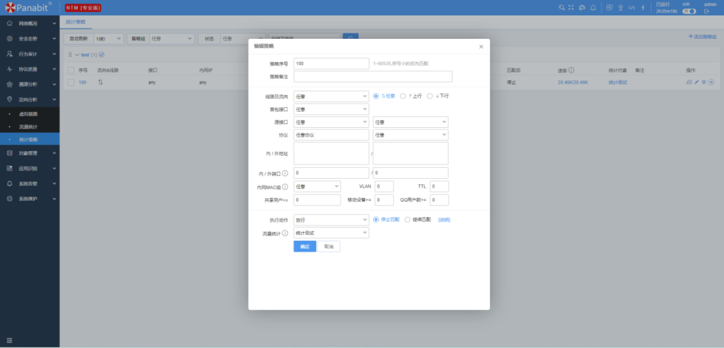The image size is (724, 348).
Task: Open 流量统计 submenu item in sidebar
Action: pyautogui.click(x=29, y=126)
